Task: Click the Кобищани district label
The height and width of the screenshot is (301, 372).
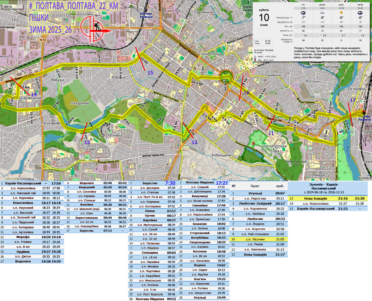Action: coord(221,155)
